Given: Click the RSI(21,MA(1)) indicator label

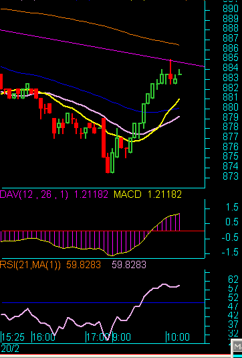Looking at the screenshot, I should pyautogui.click(x=30, y=265).
